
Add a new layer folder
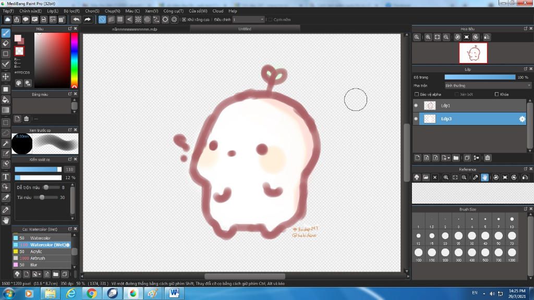pyautogui.click(x=456, y=158)
